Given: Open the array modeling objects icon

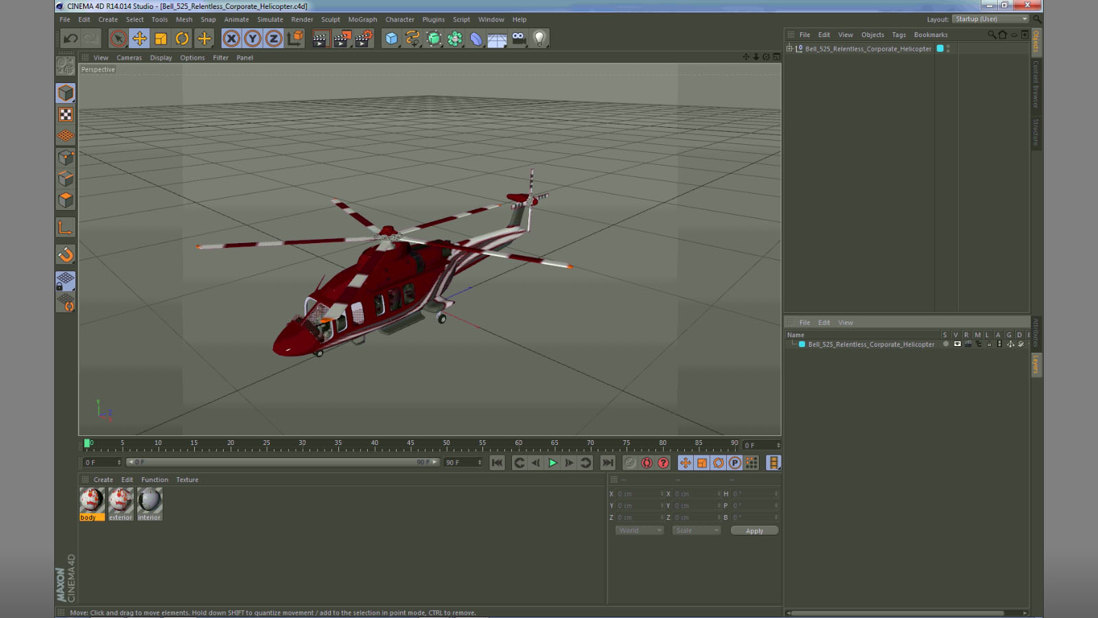Looking at the screenshot, I should 455,38.
